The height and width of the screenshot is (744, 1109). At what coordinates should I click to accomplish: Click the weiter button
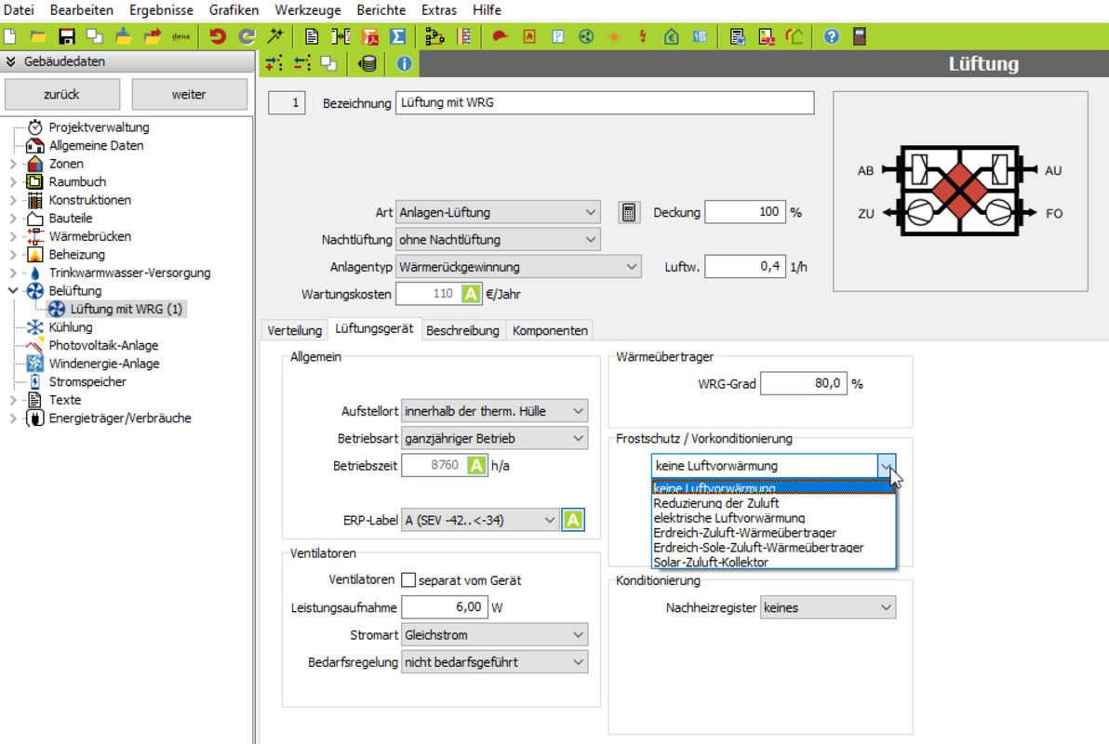pyautogui.click(x=189, y=94)
